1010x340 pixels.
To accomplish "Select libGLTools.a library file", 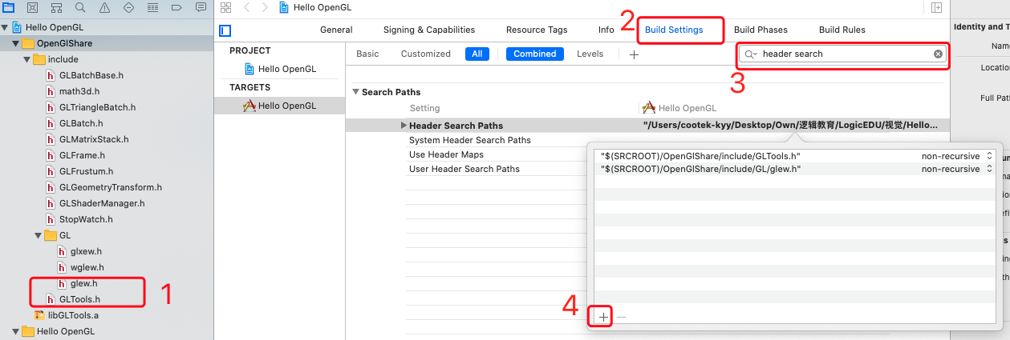I will point(66,315).
